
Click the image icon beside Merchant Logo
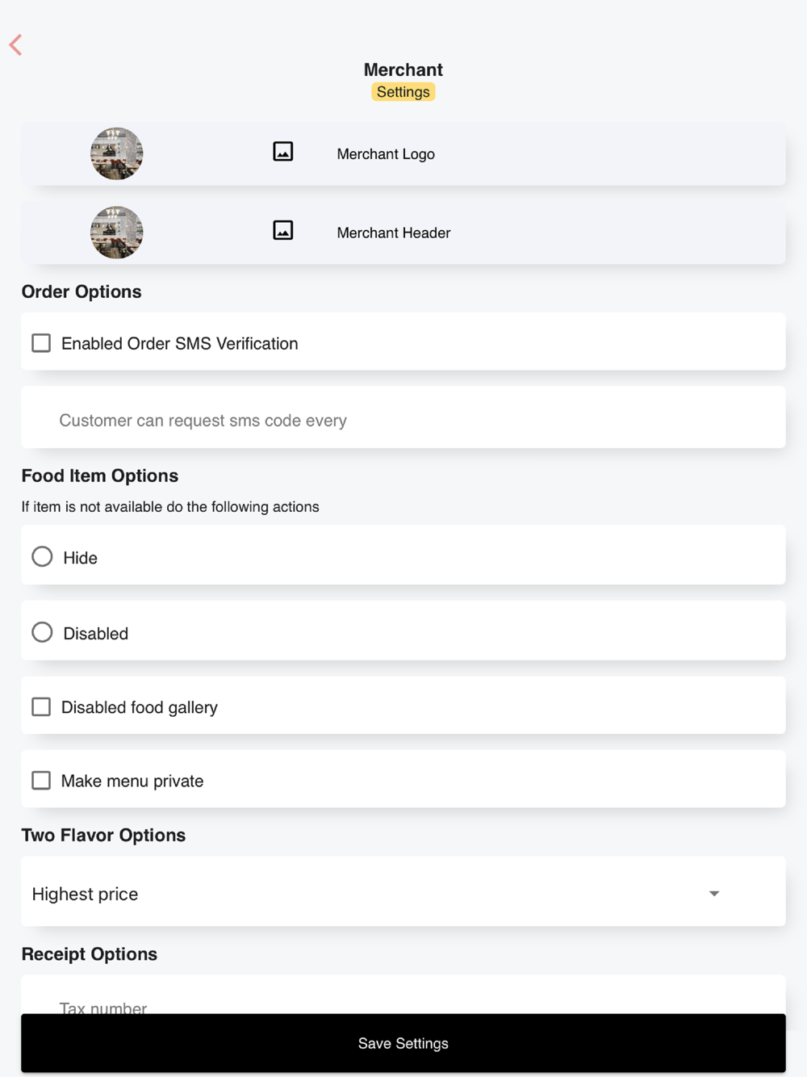click(x=283, y=152)
